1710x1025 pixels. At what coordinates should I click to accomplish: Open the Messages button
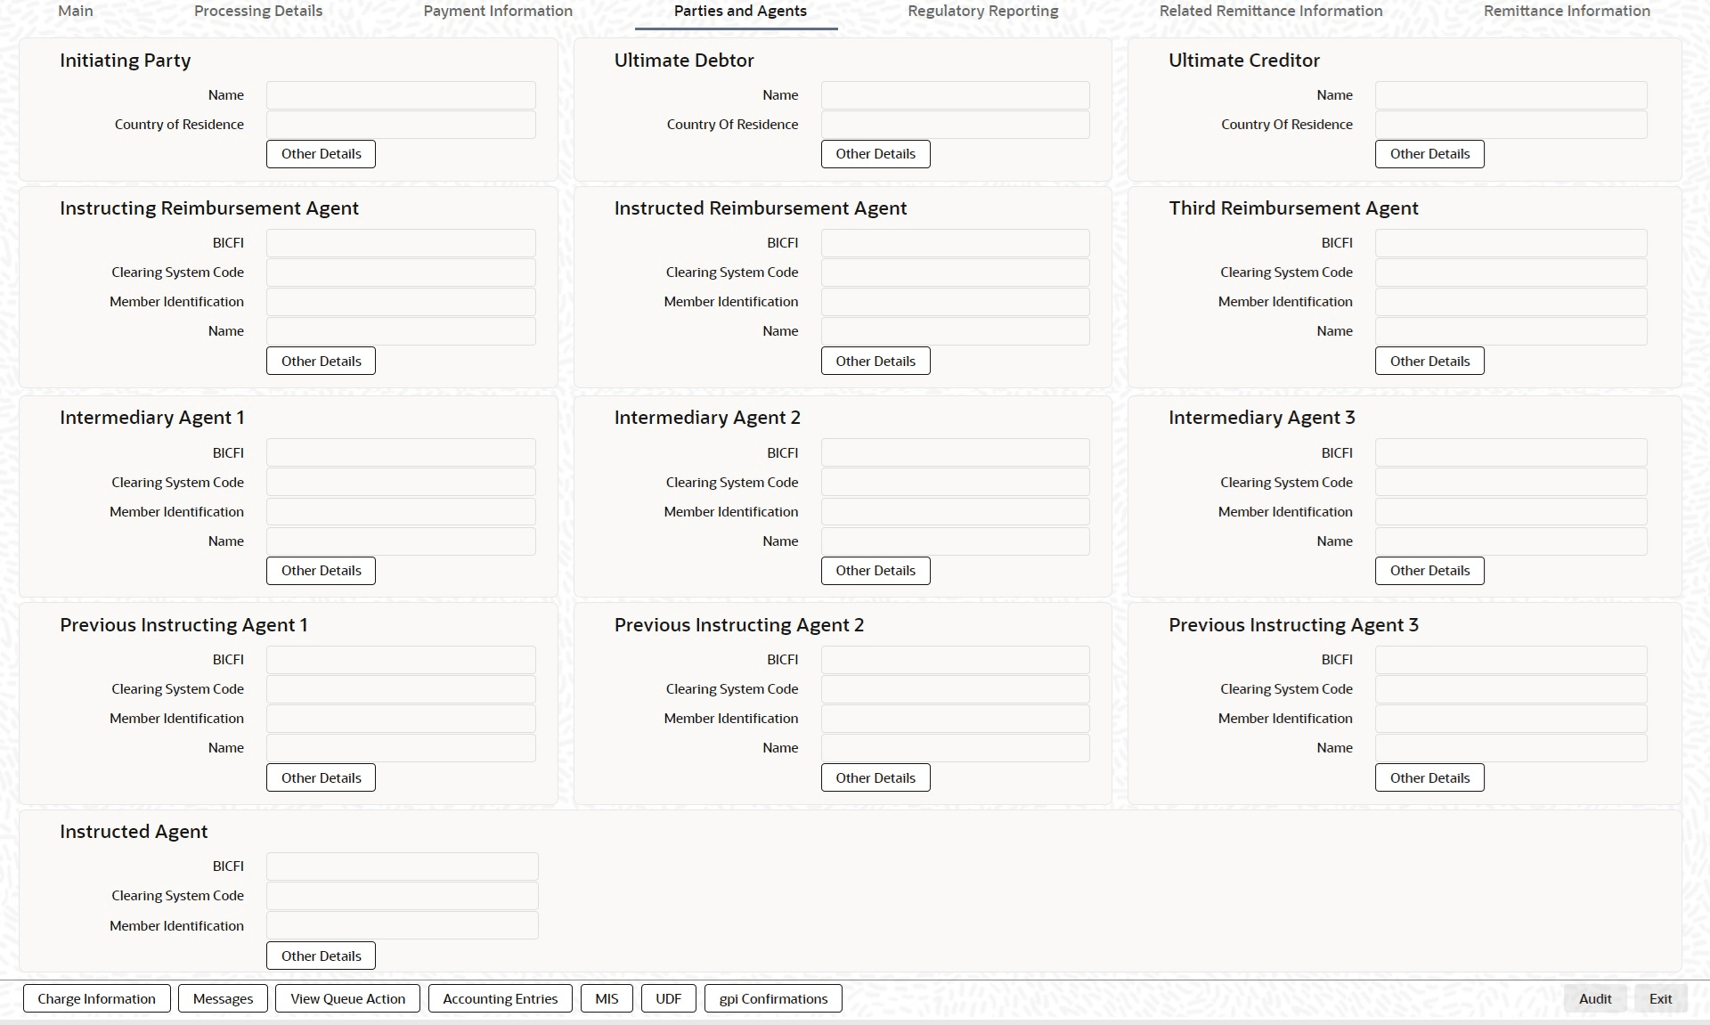click(x=223, y=998)
